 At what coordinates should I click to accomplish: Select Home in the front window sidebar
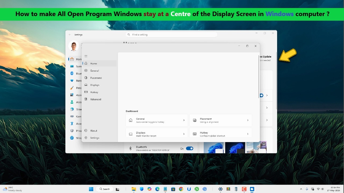coord(99,64)
